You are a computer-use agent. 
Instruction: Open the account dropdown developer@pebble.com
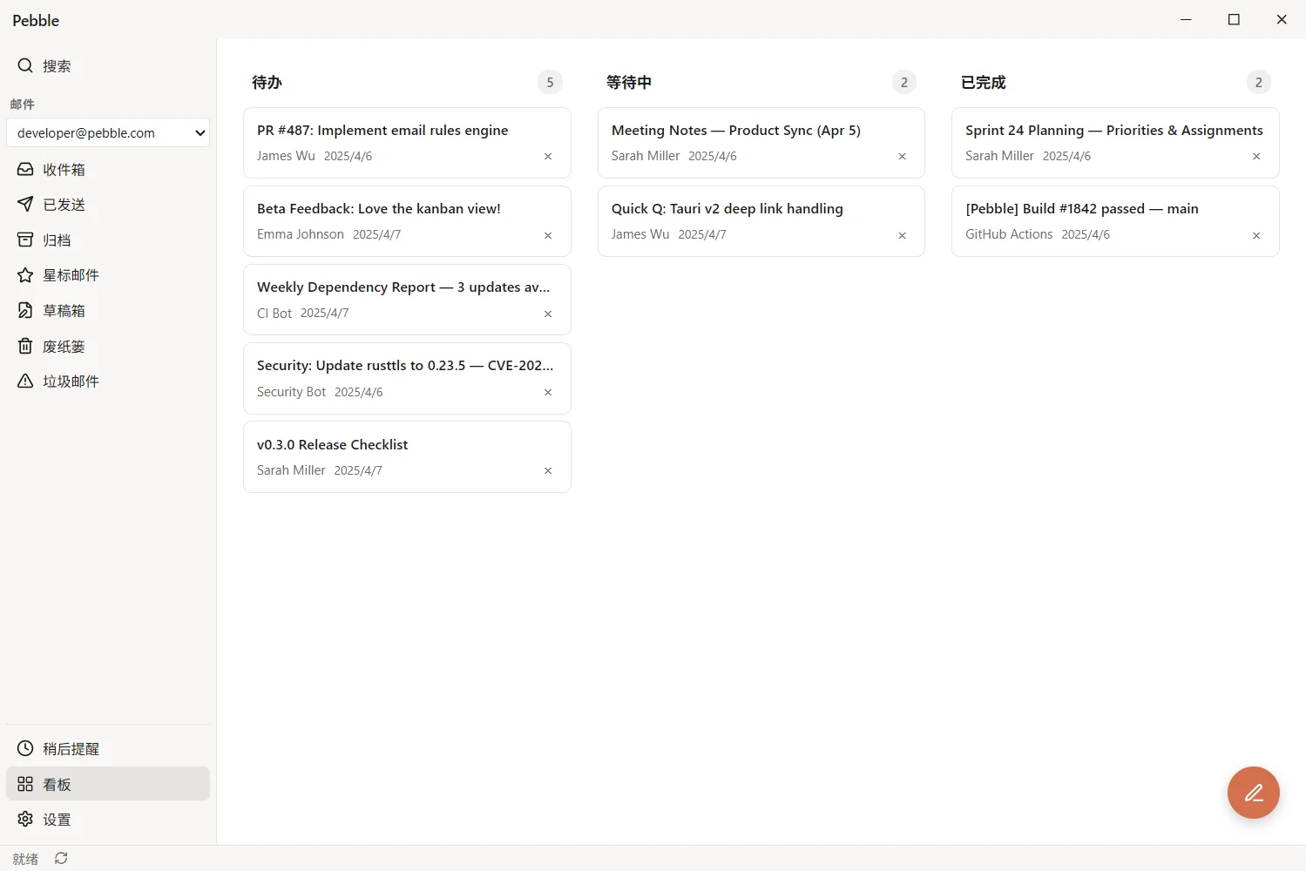coord(108,132)
